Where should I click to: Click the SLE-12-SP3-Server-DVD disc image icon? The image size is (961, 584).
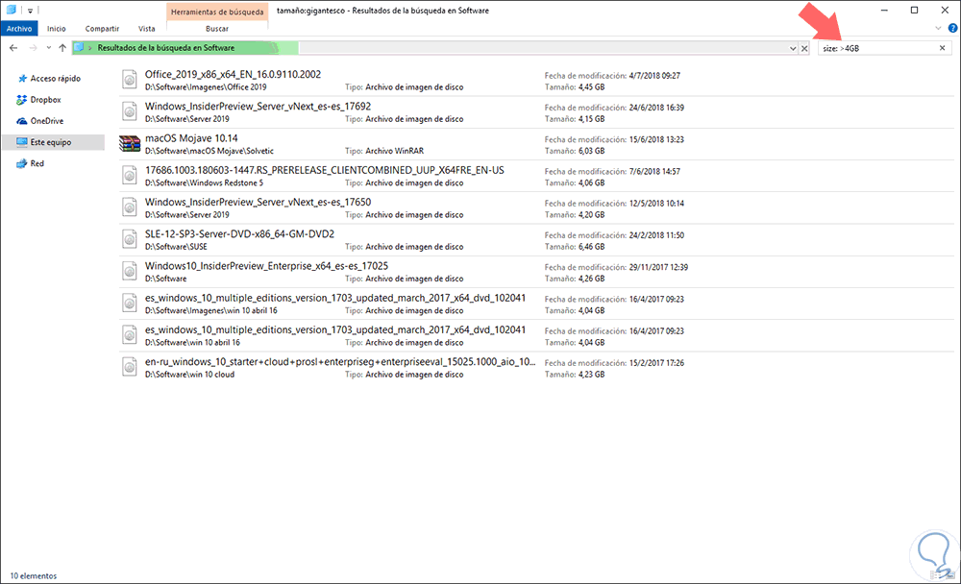coord(130,239)
